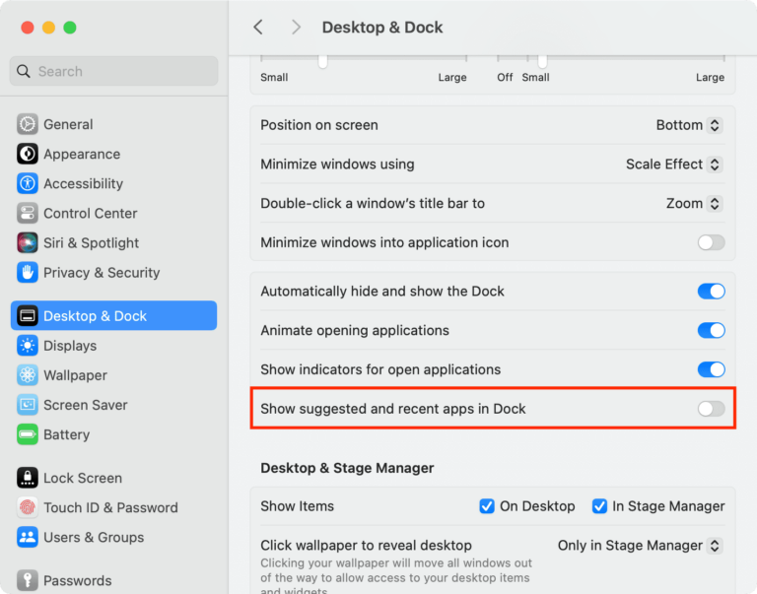Open Battery settings pane
The image size is (757, 594).
(x=114, y=434)
